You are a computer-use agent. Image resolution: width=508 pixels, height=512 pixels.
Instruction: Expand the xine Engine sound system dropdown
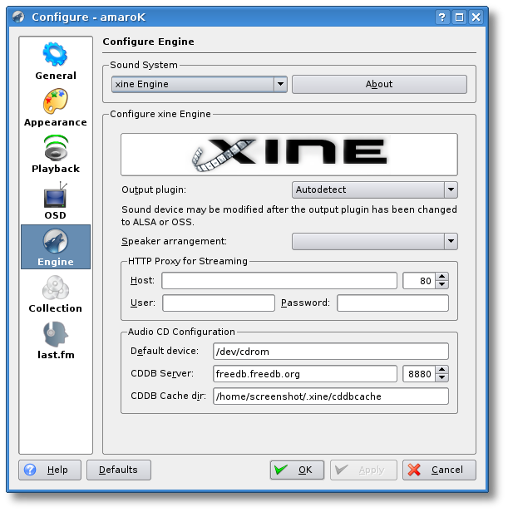click(280, 84)
